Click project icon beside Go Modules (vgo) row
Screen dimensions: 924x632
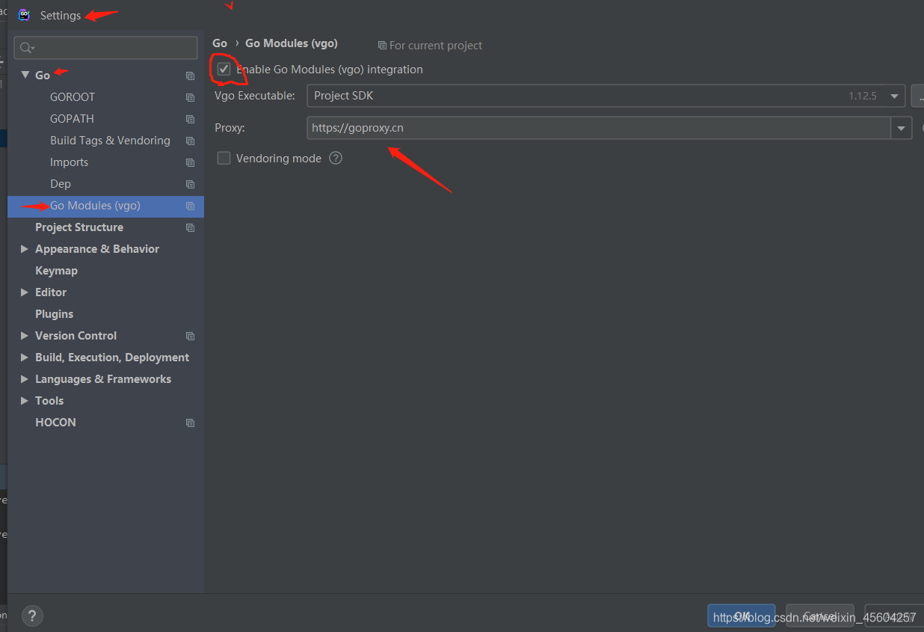coord(190,206)
